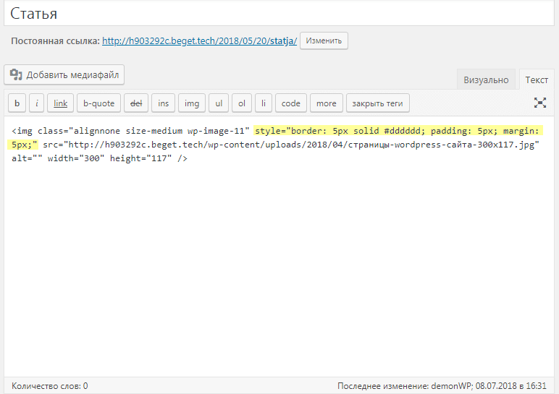This screenshot has width=559, height=394.
Task: Click the width="300" attribute text
Action: tap(76, 158)
